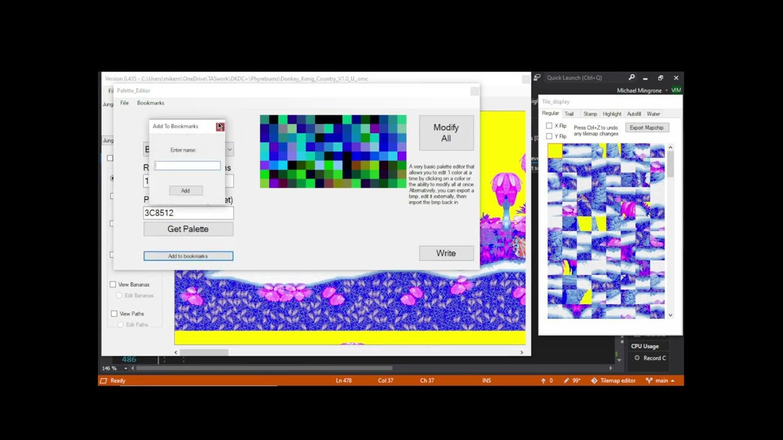This screenshot has width=783, height=440.
Task: Select the Edit Bananas radio button
Action: point(120,296)
